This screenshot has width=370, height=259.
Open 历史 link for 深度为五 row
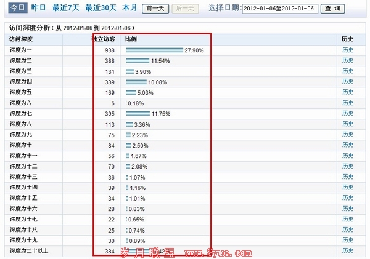(x=347, y=92)
